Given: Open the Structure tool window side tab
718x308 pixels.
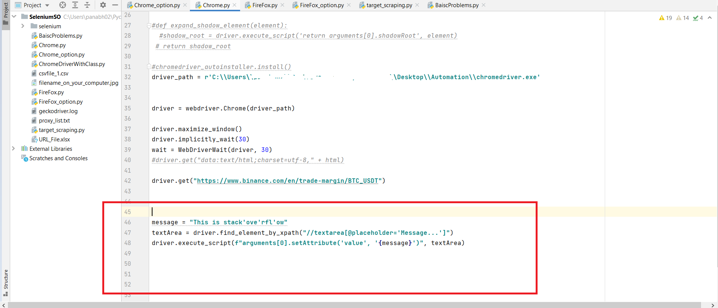Looking at the screenshot, I should coord(6,283).
